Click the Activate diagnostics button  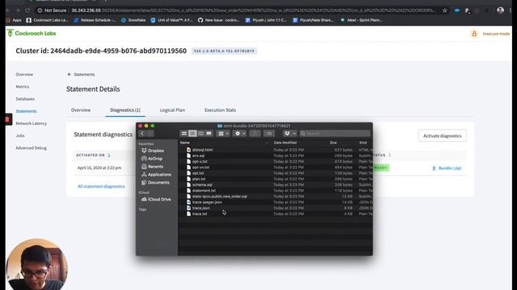[442, 136]
